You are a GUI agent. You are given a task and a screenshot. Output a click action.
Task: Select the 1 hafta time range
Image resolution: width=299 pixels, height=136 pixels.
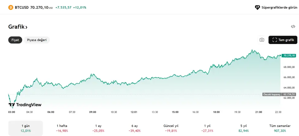62,128
